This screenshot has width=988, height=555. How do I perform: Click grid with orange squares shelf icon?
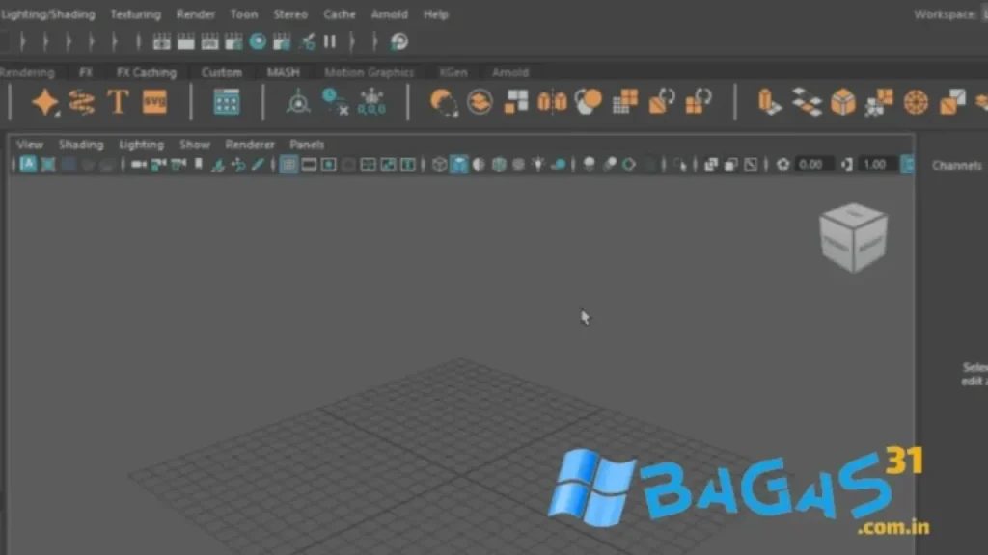click(625, 101)
